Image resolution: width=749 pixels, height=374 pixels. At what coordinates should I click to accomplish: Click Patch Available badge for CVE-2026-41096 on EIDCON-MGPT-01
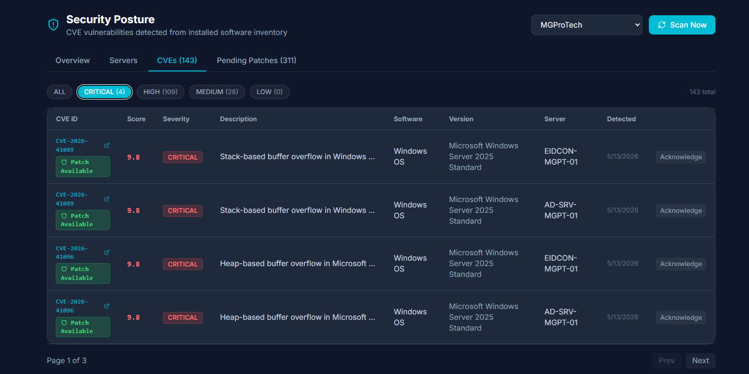click(x=83, y=273)
